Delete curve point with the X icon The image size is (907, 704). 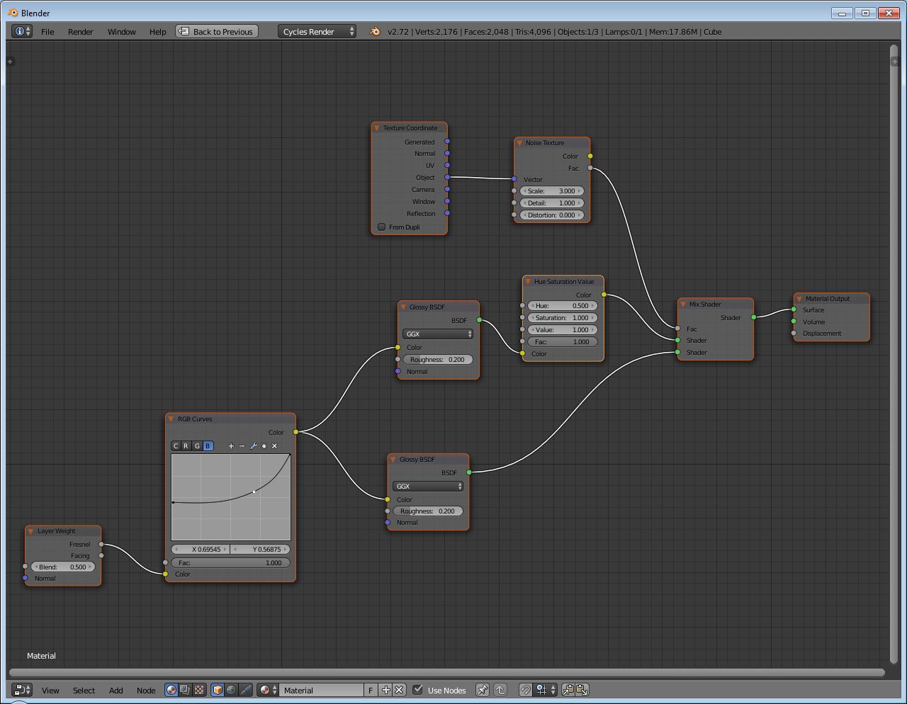tap(275, 446)
